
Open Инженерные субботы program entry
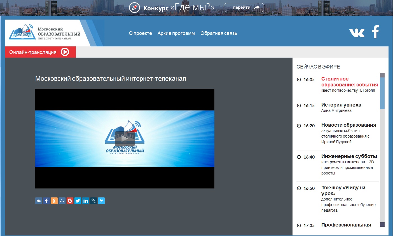pos(349,156)
